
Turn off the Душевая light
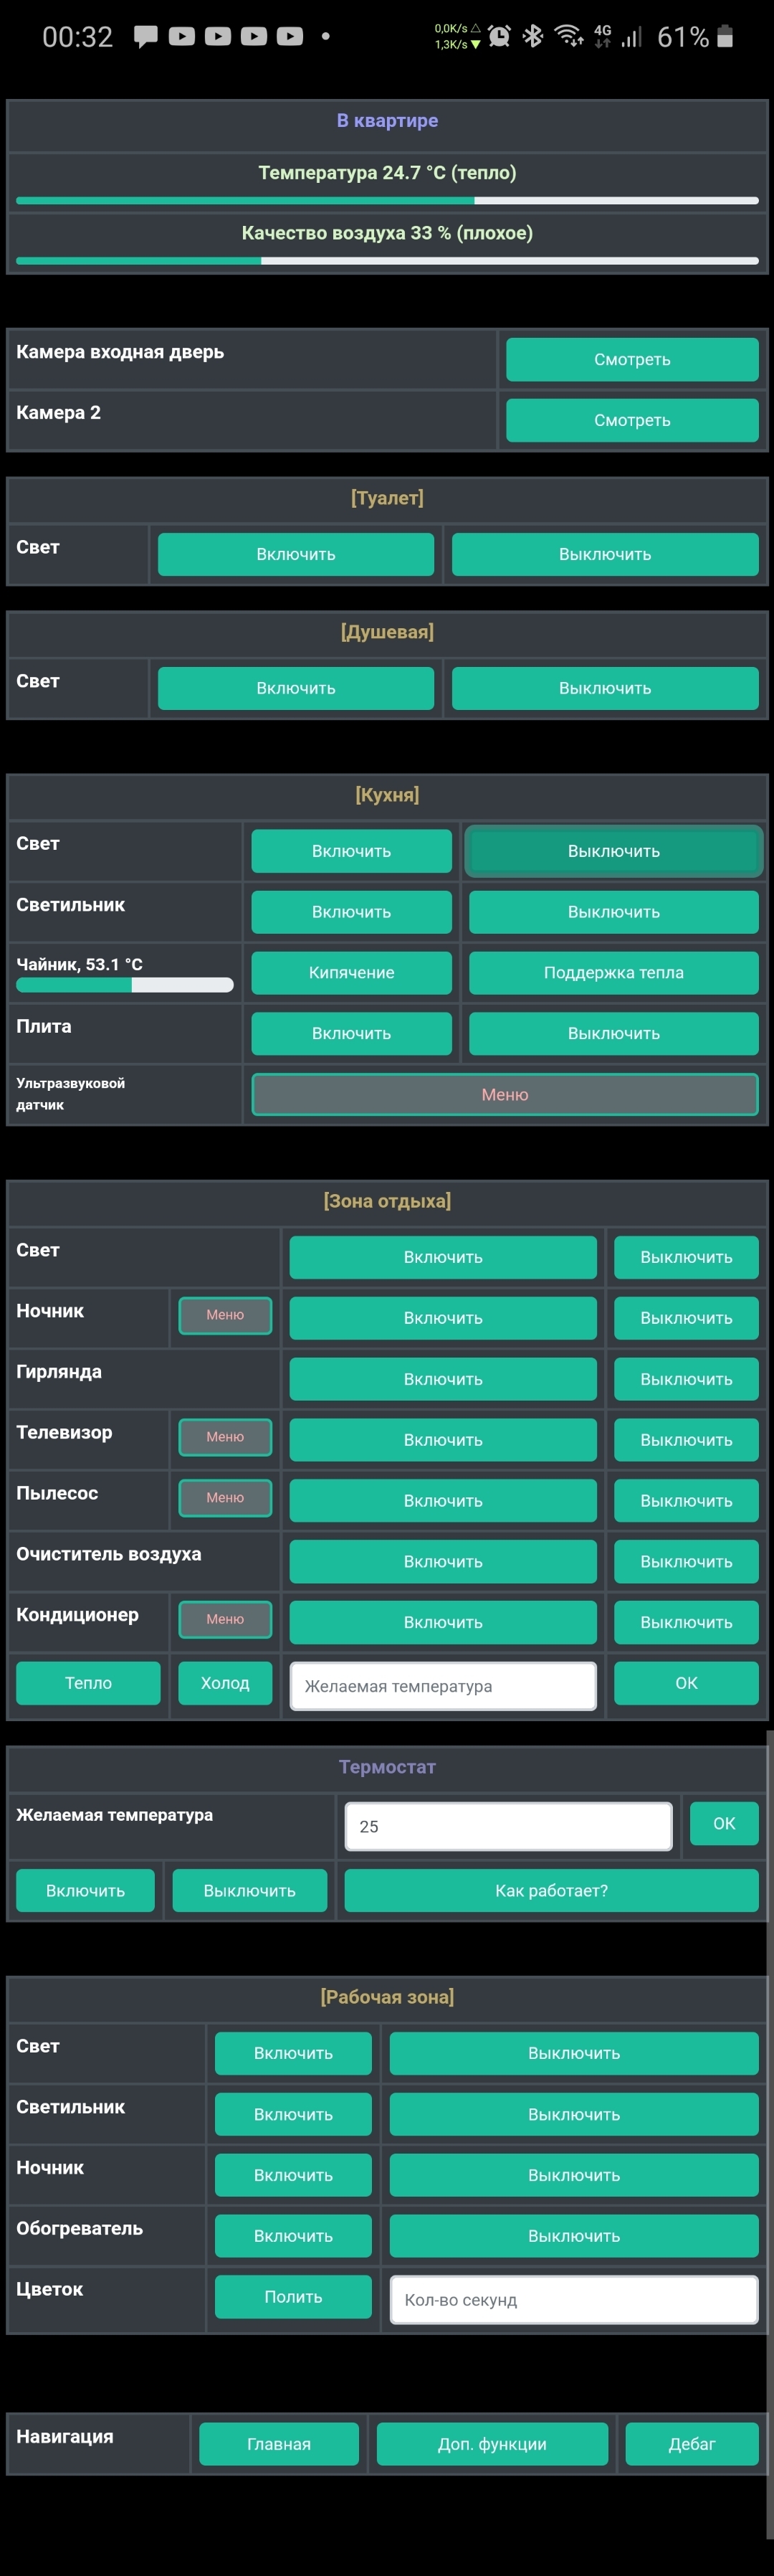point(605,688)
